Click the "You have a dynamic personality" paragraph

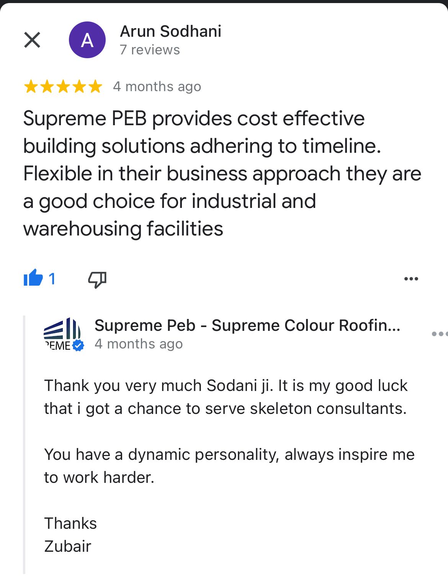(x=229, y=466)
